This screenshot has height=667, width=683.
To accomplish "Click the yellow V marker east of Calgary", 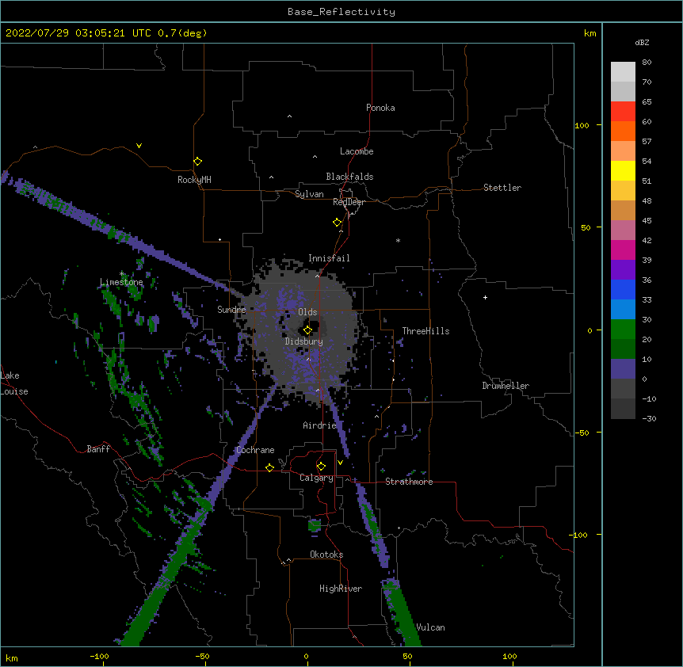I will (340, 463).
